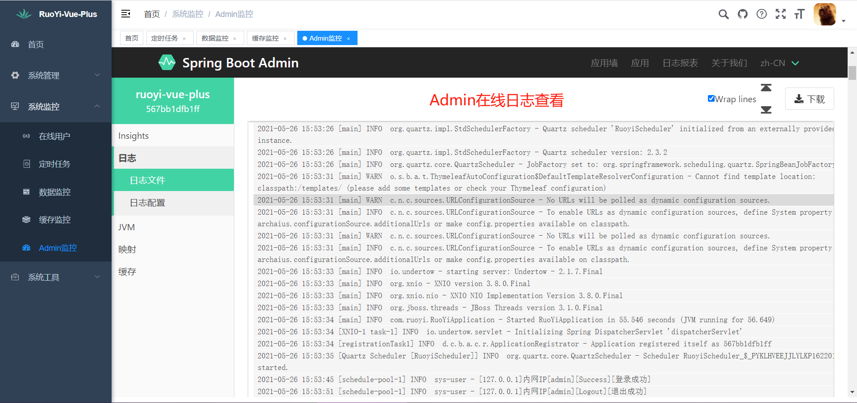Click the Spring Boot Admin logo icon
Viewport: 857px width, 403px height.
click(x=167, y=62)
